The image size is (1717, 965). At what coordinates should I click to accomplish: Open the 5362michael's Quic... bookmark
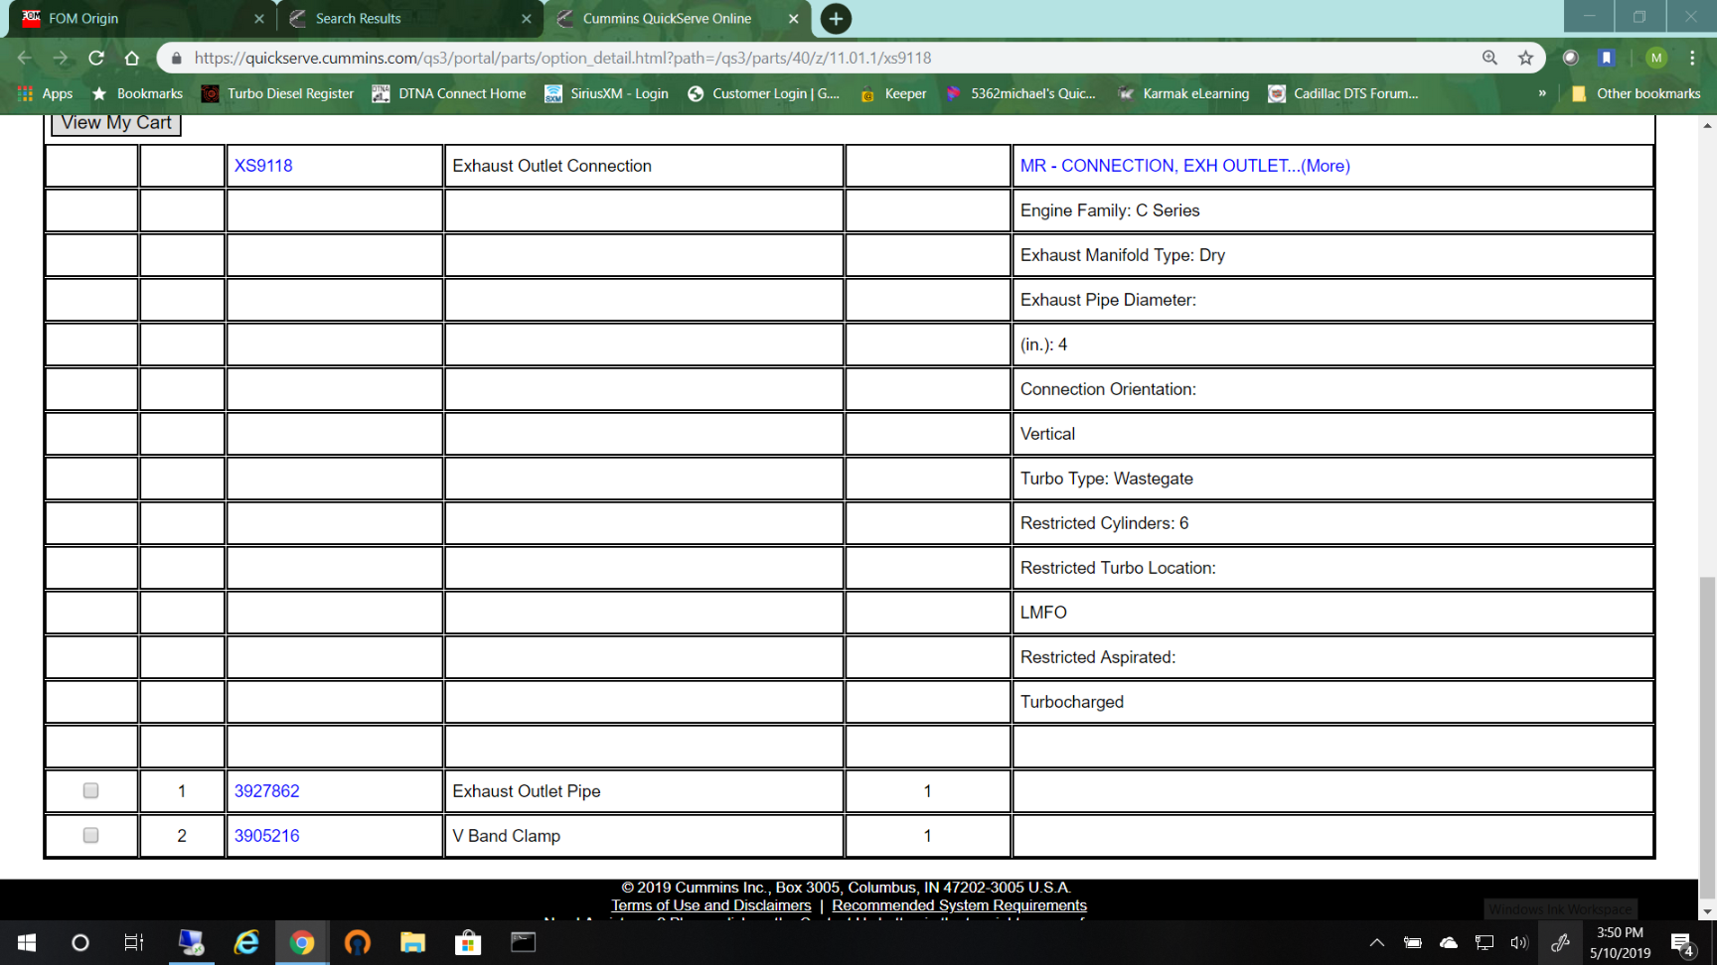tap(1020, 93)
